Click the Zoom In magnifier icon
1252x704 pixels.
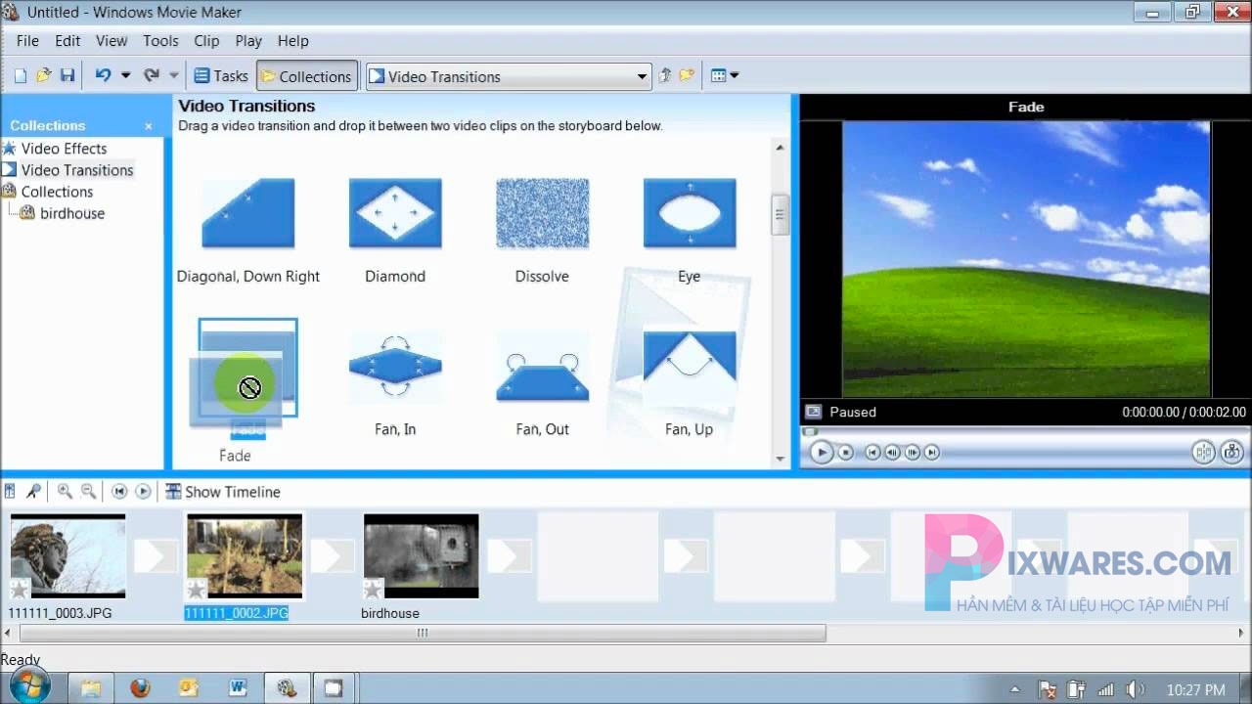[65, 492]
